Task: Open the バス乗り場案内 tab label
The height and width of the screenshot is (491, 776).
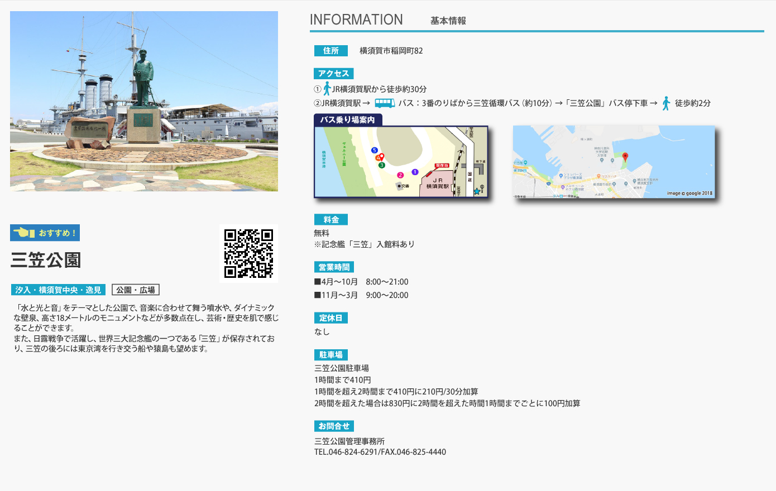Action: pyautogui.click(x=347, y=120)
